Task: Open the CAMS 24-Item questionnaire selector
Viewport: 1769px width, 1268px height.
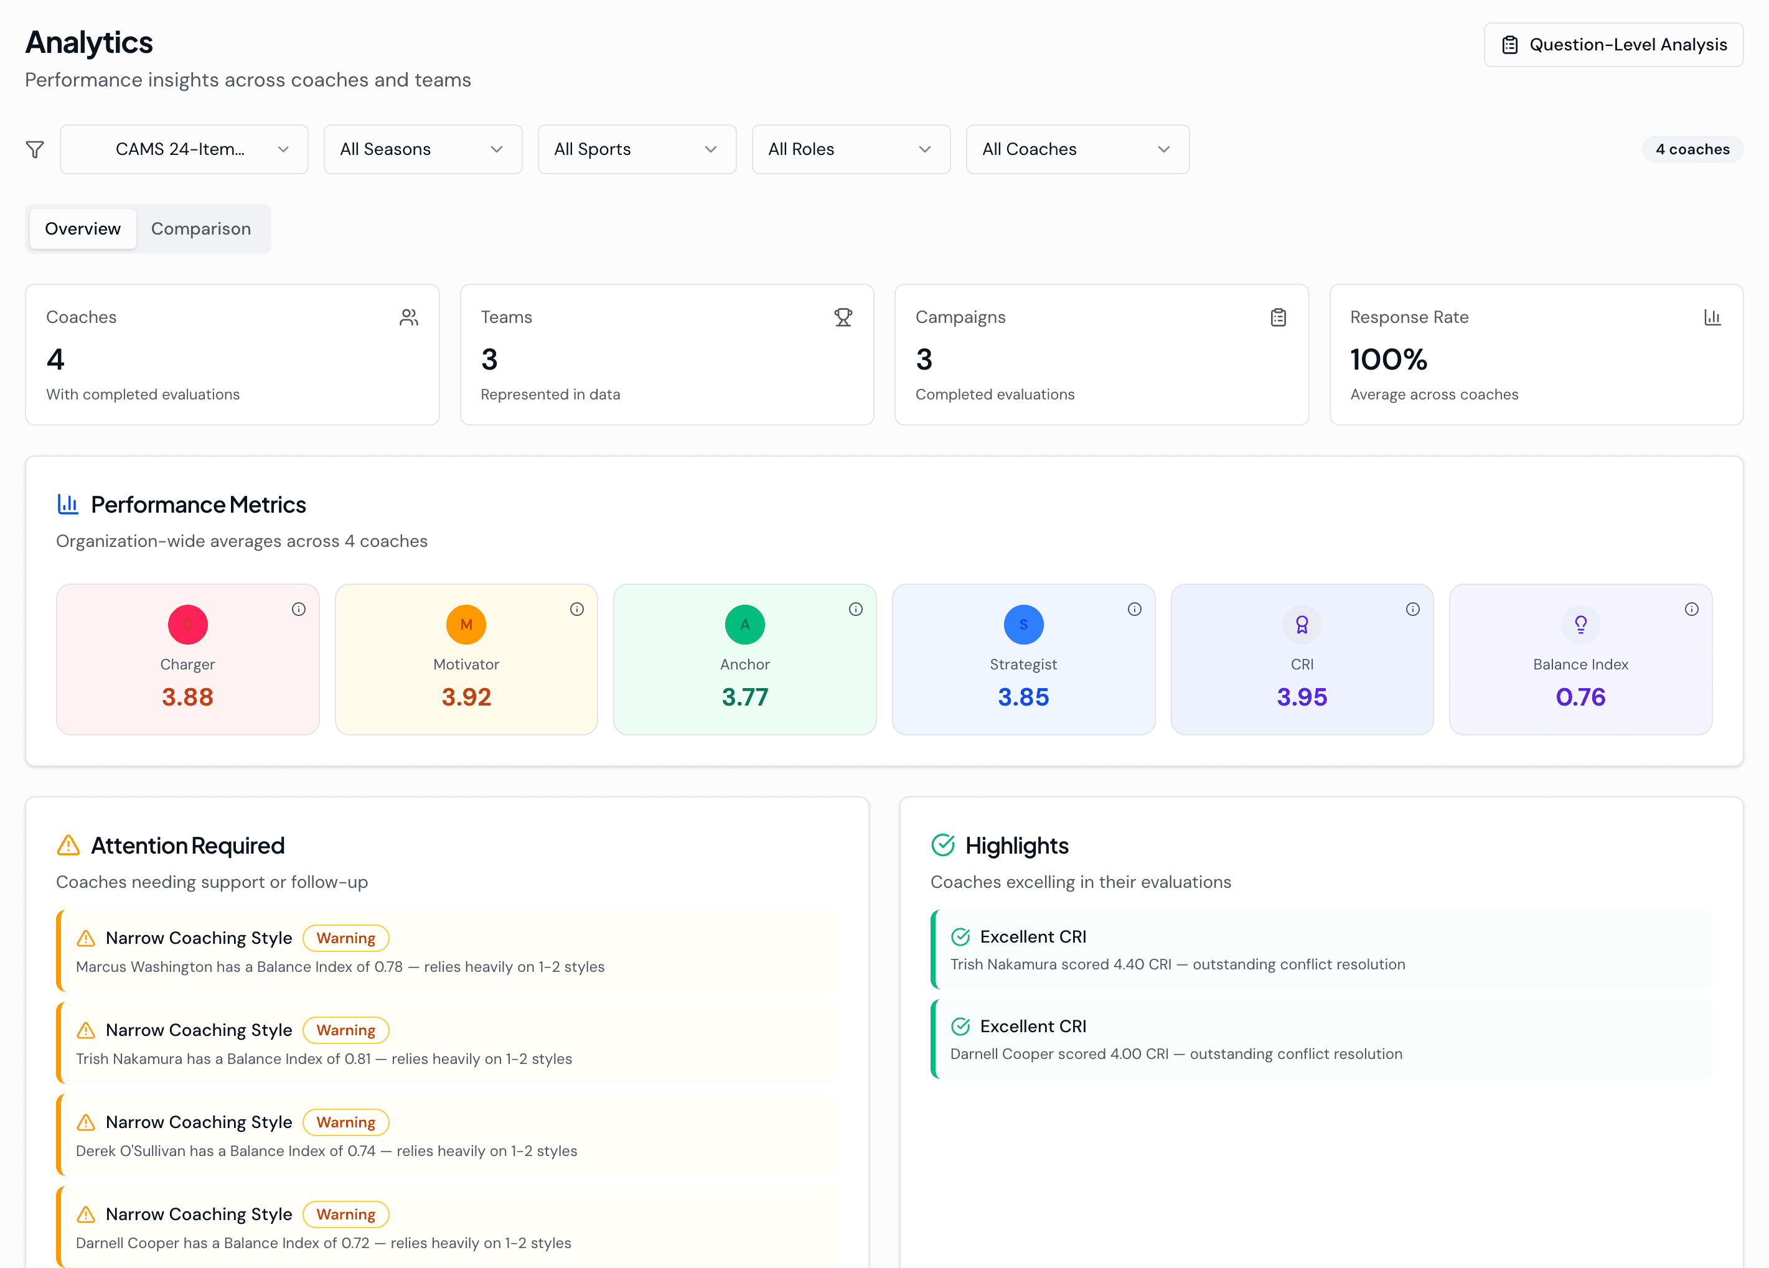Action: 184,149
